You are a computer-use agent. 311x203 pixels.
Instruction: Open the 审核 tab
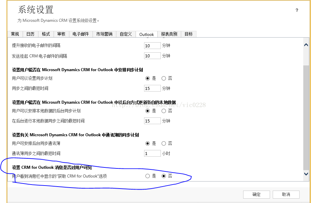point(61,34)
